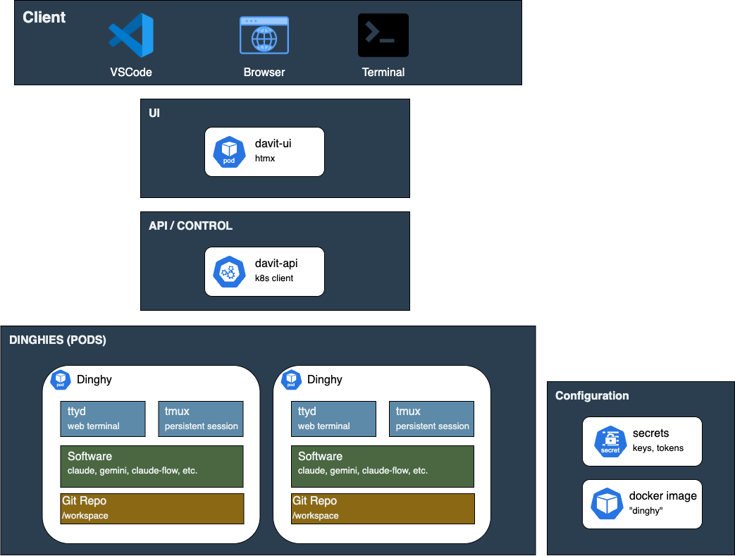Select the davit-ui pod icon
Viewport: 735px width, 556px height.
click(229, 152)
